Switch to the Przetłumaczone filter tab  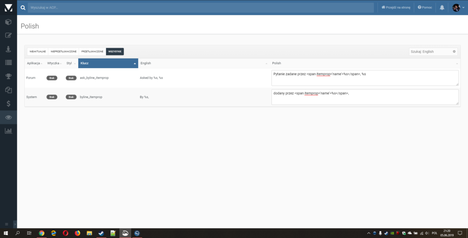[92, 51]
